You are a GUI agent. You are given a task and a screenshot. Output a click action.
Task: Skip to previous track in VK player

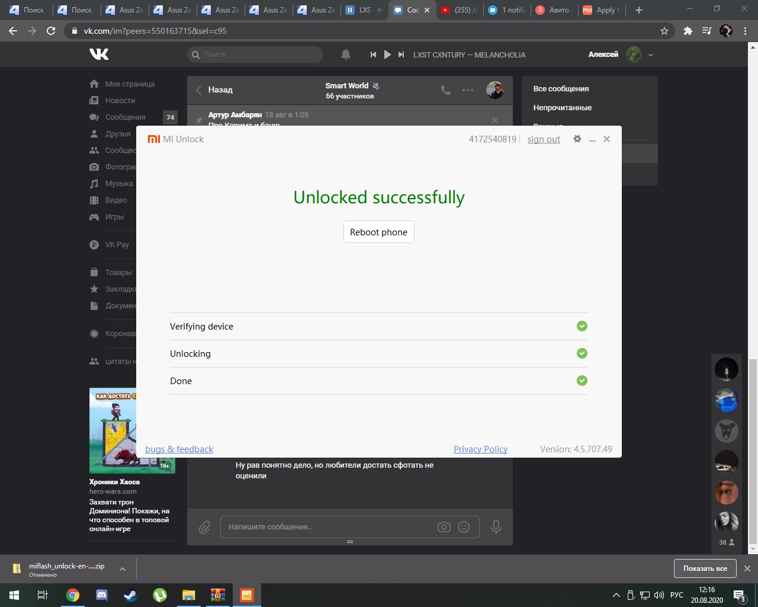tap(373, 55)
